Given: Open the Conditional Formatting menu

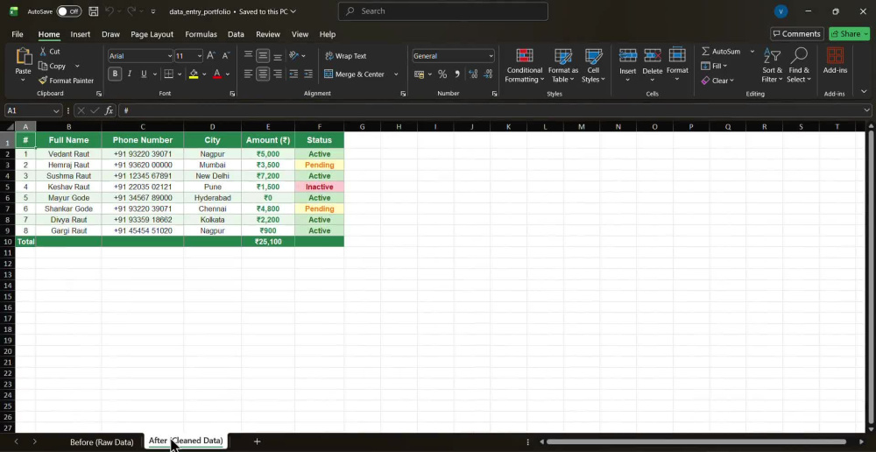Looking at the screenshot, I should (x=524, y=66).
